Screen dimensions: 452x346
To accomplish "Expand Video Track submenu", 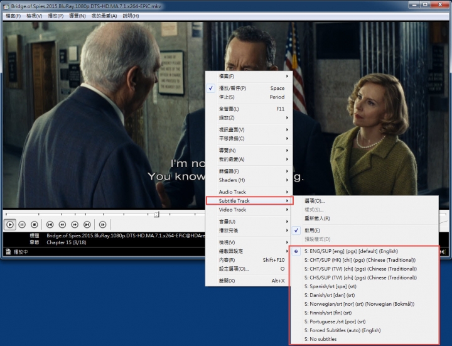I will [x=249, y=210].
